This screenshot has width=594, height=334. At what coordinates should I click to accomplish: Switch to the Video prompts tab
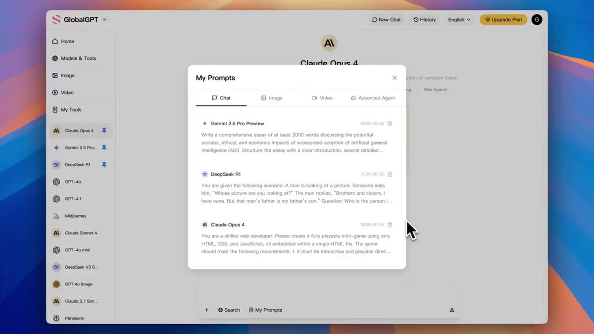[322, 98]
